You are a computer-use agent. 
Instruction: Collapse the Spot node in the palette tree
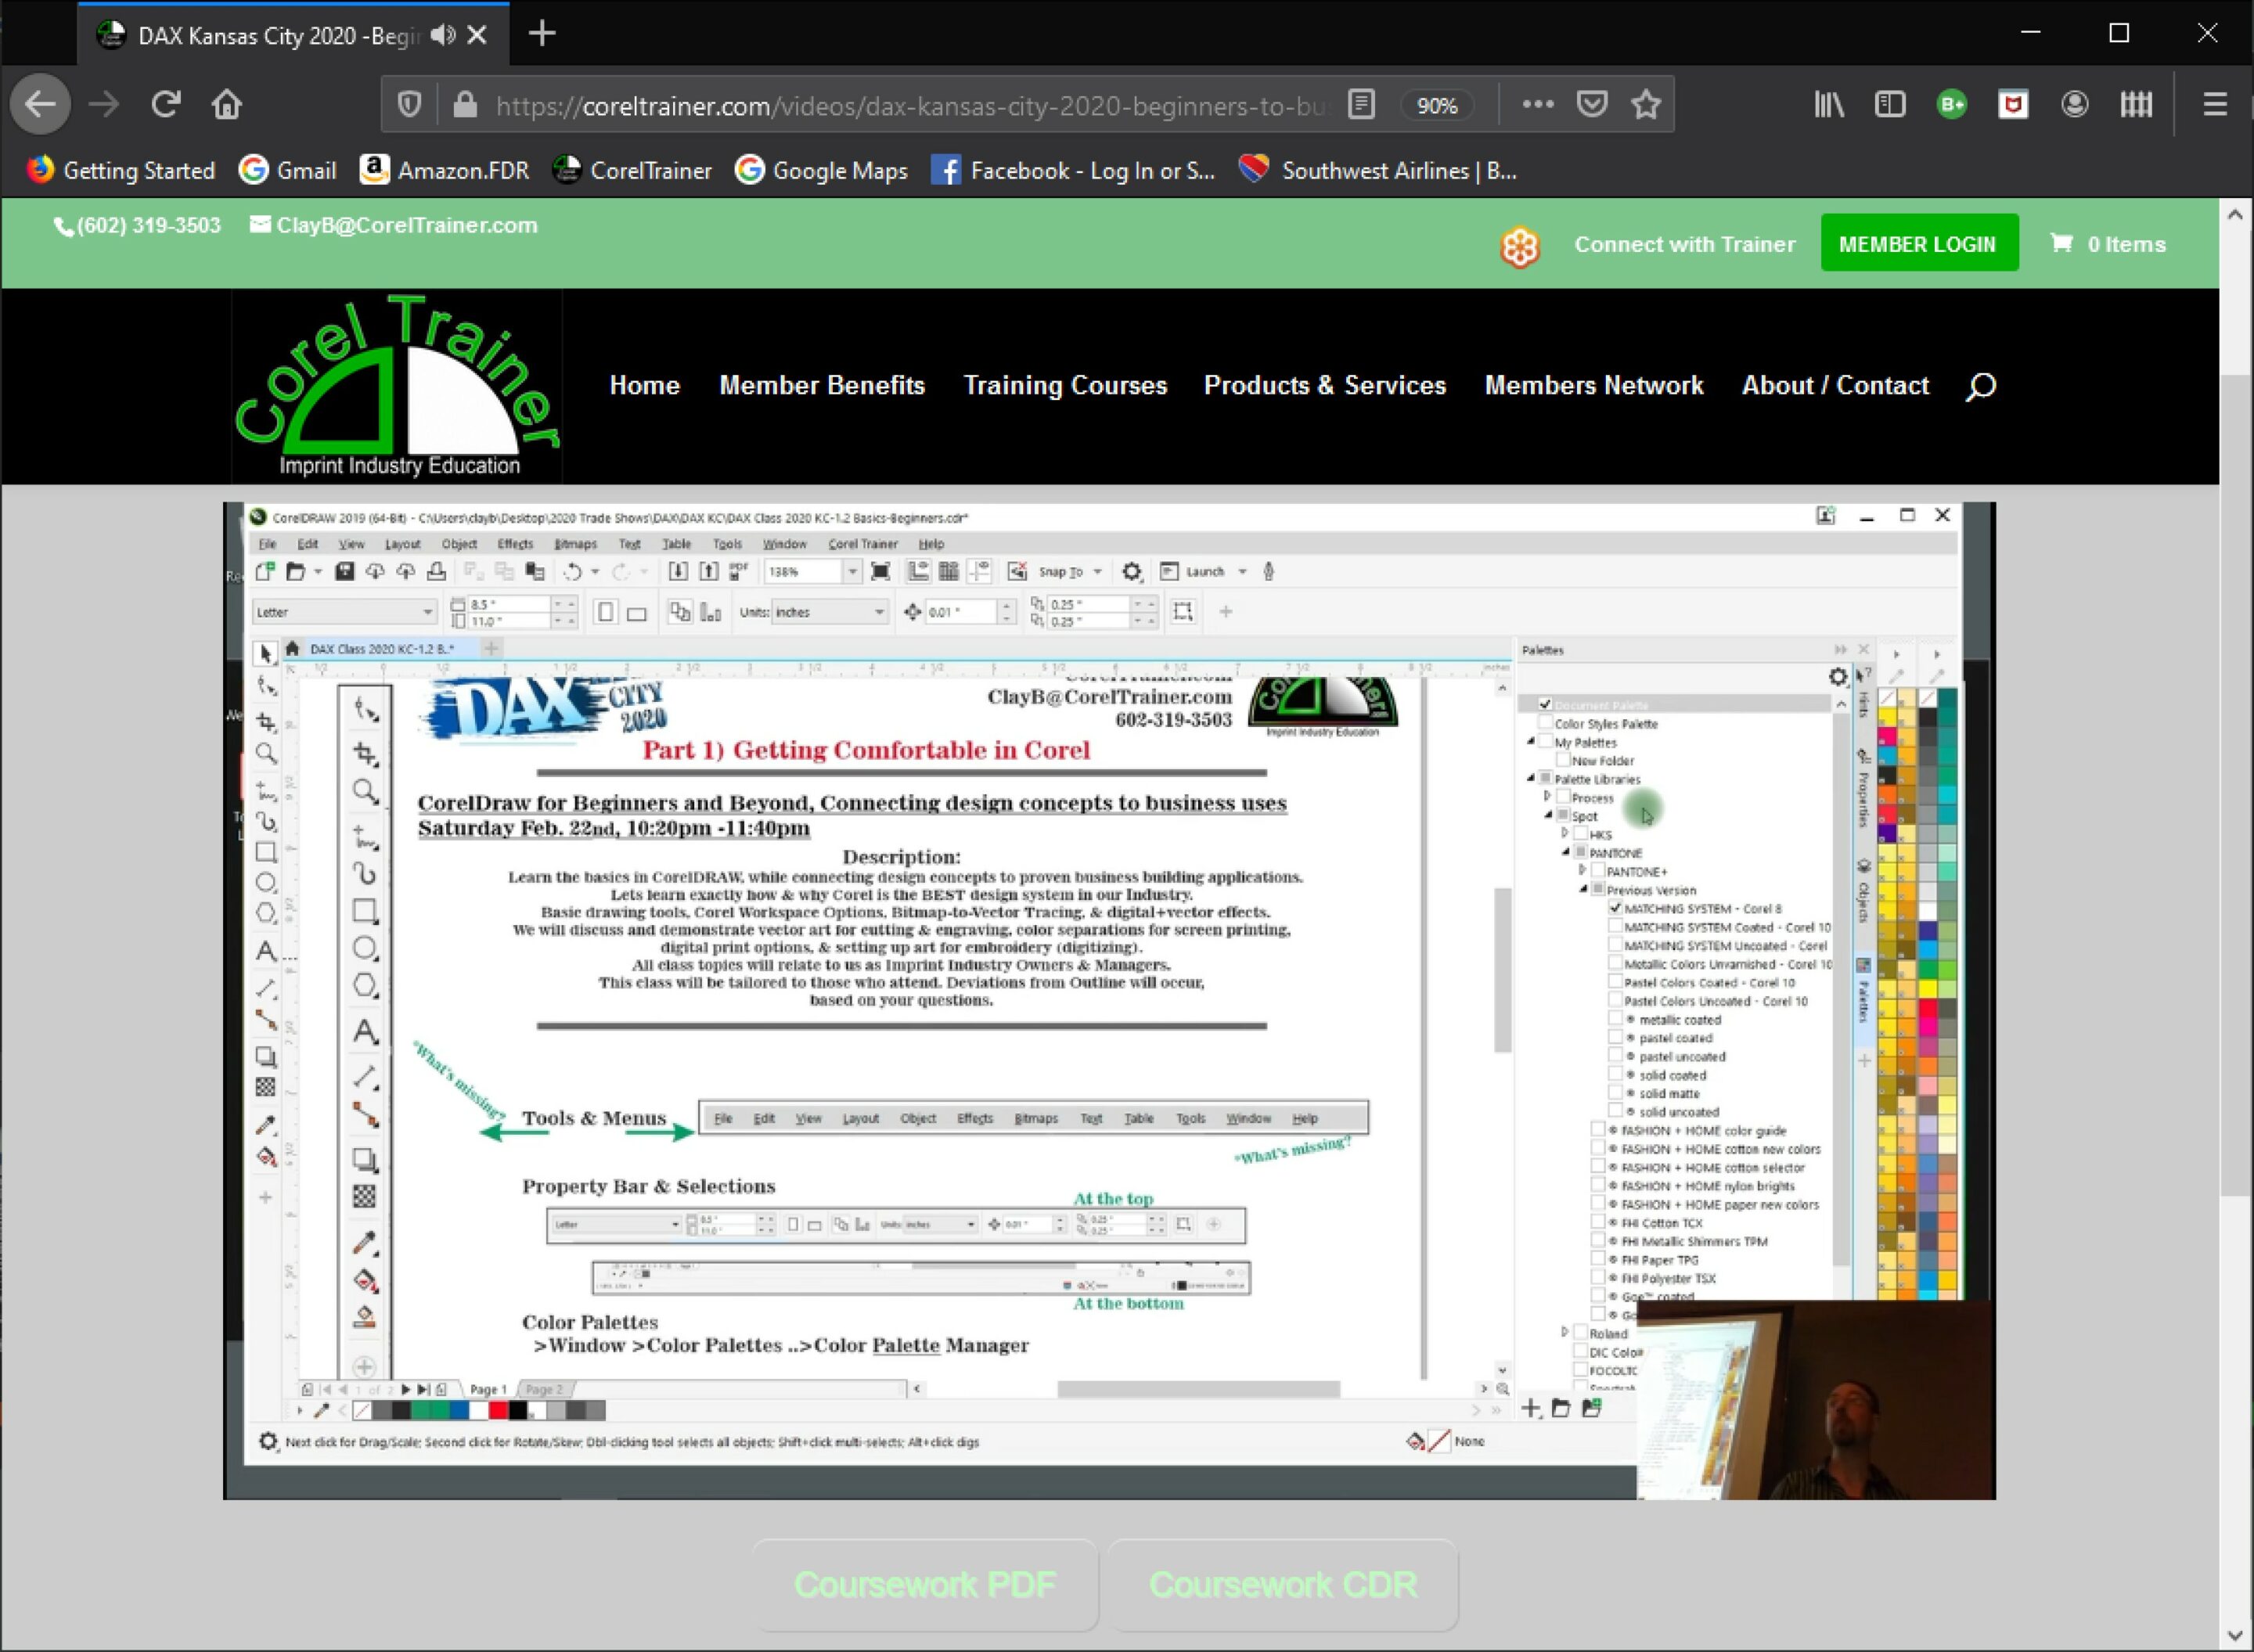tap(1547, 815)
